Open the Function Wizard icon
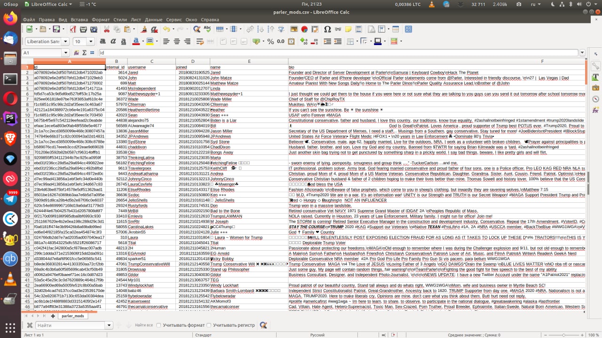The image size is (602, 338). (77, 53)
